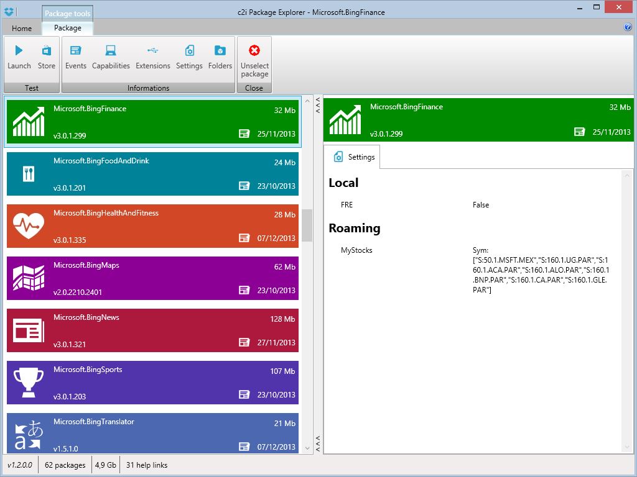
Task: Click the Local section heading
Action: 343,183
